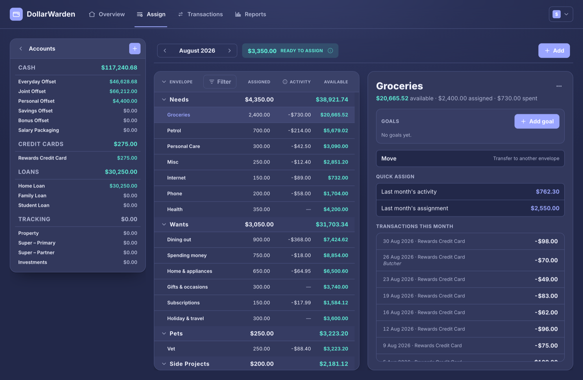Collapse Accounts panel with back chevron
Image resolution: width=583 pixels, height=380 pixels.
[x=21, y=49]
